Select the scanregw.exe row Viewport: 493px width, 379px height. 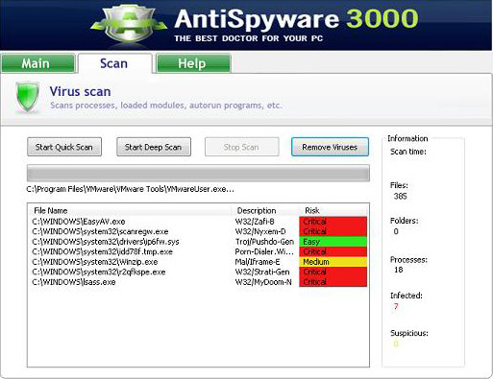coord(198,231)
